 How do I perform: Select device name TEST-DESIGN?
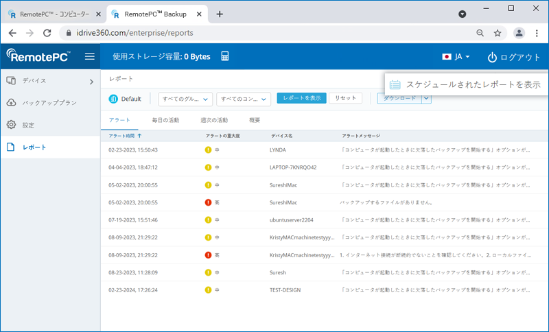point(285,290)
